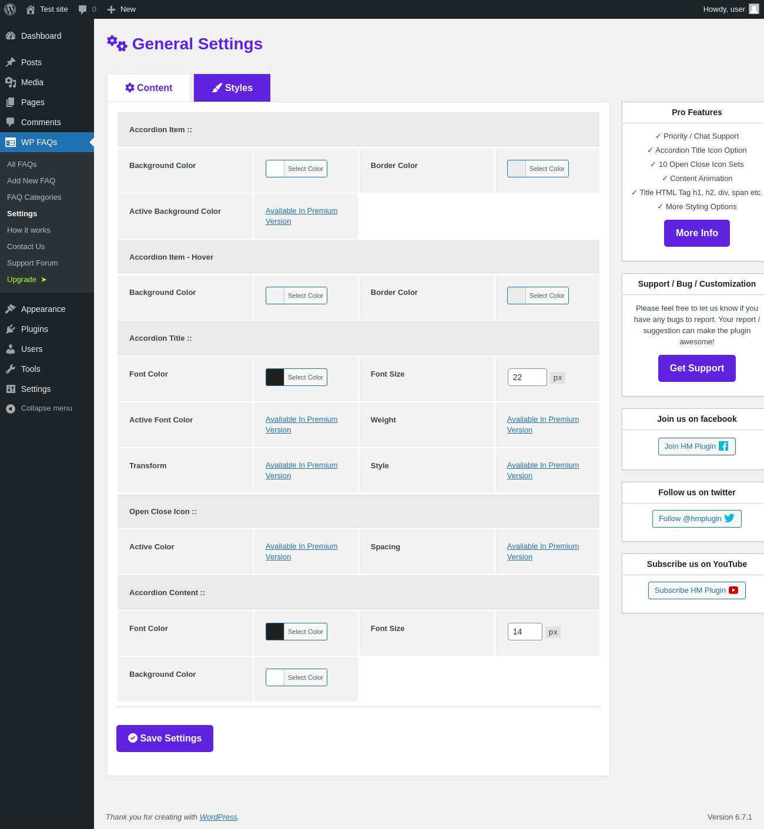Open All FAQs submenu item
764x829 pixels.
point(22,165)
